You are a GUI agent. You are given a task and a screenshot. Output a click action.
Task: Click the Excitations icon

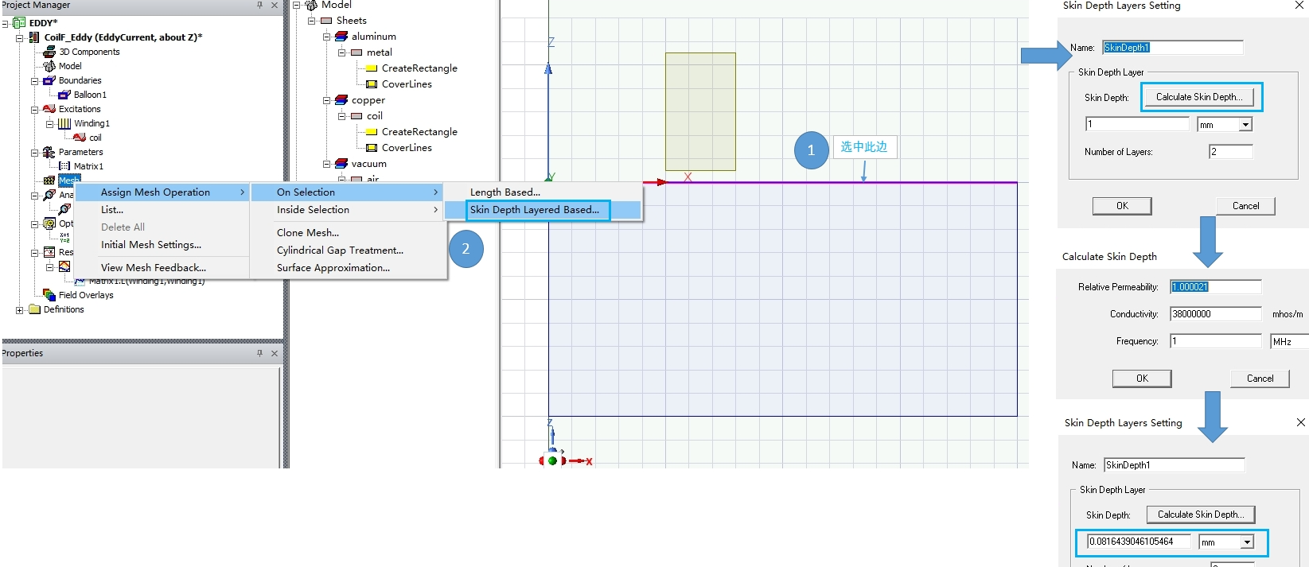point(49,109)
